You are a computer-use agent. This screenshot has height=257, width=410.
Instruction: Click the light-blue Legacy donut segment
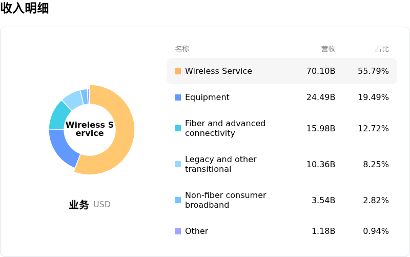point(72,98)
